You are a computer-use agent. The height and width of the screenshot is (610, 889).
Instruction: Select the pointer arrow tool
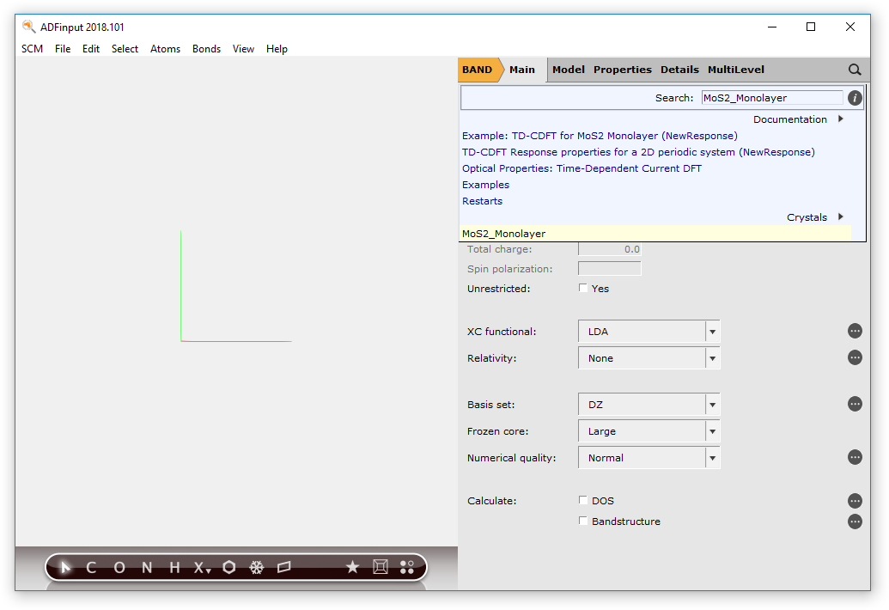65,567
